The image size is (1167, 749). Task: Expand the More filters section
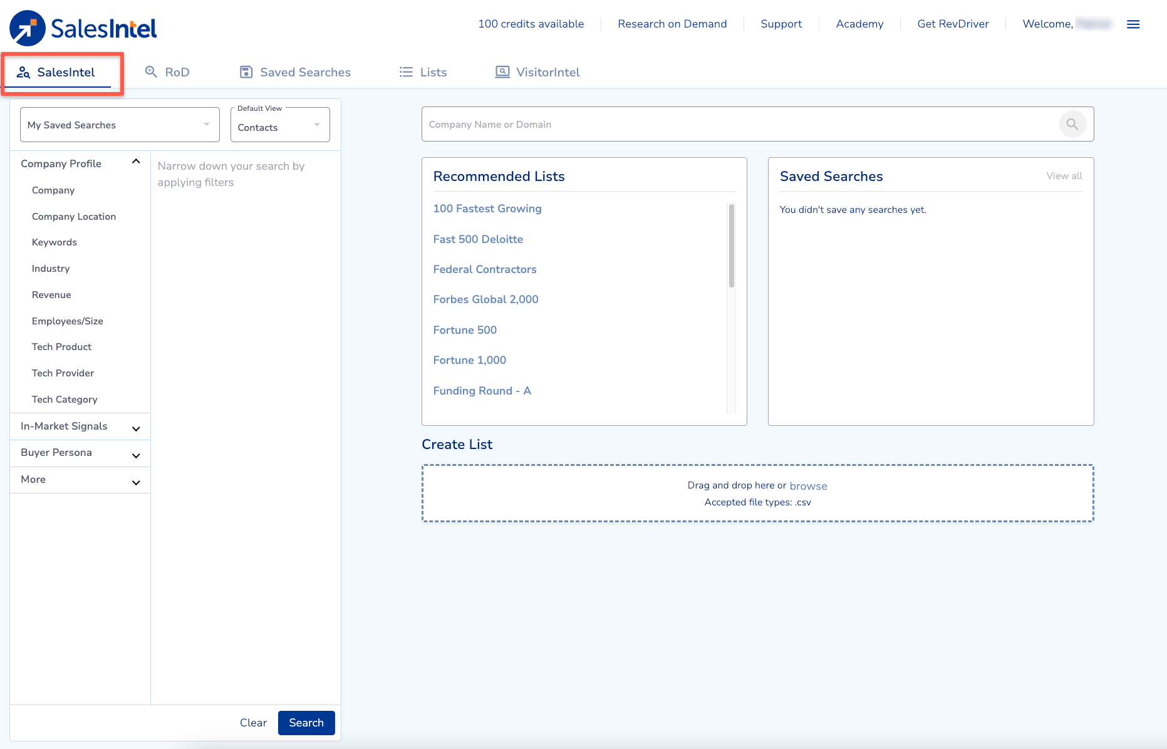pyautogui.click(x=135, y=482)
